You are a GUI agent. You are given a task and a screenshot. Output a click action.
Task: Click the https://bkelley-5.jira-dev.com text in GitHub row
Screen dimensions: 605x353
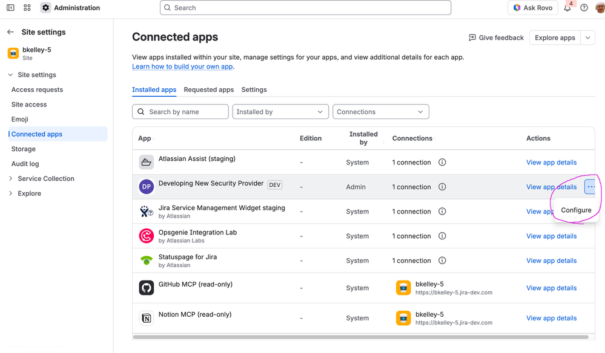454,293
